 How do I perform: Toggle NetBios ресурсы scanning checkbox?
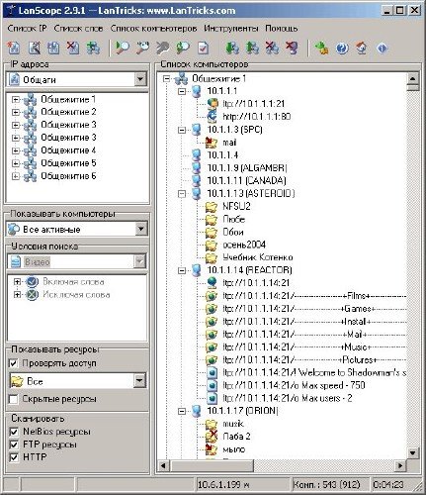14,432
